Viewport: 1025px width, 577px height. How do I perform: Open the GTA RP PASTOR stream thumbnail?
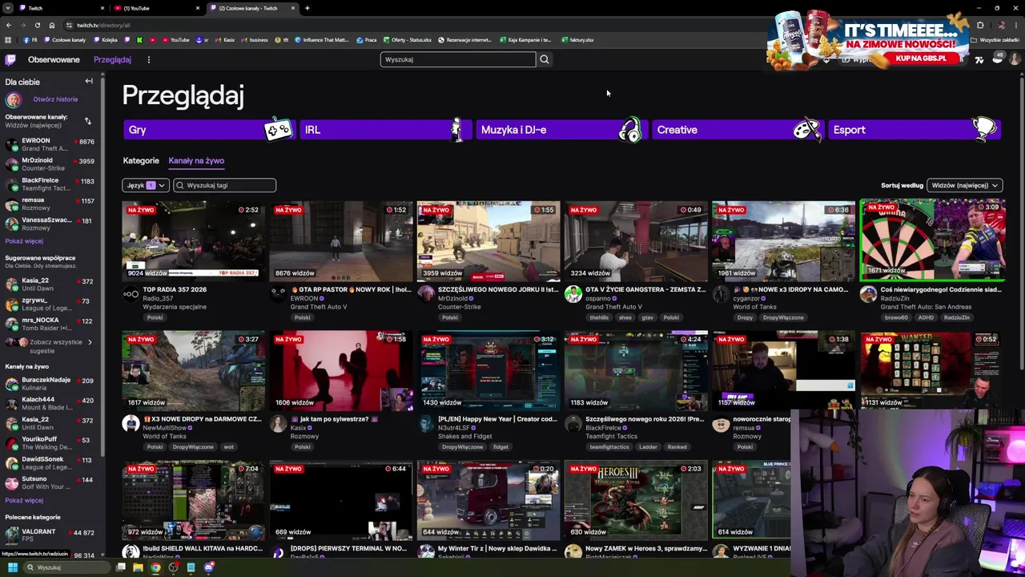click(340, 241)
